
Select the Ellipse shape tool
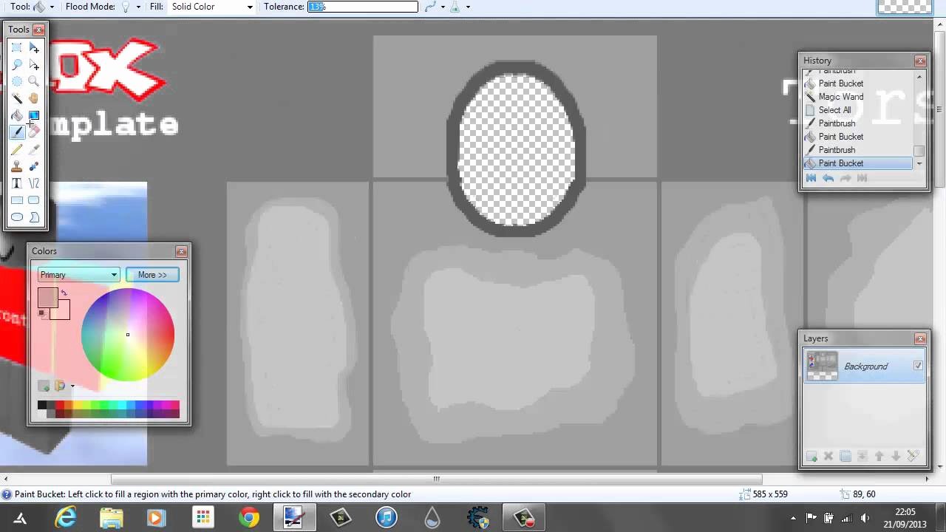17,217
